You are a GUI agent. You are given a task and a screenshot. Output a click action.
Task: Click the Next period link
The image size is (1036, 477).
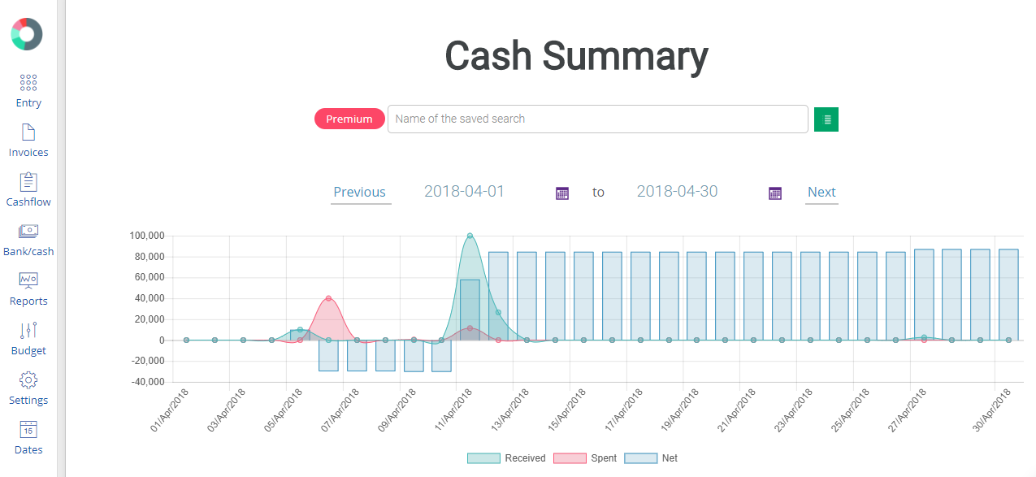821,192
